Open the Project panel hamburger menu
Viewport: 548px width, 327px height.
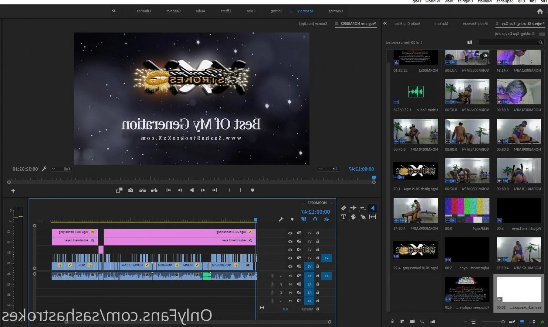tap(497, 24)
